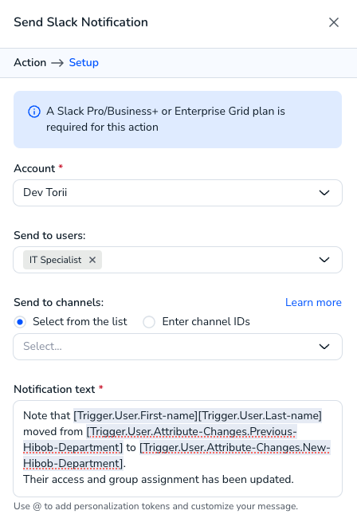
Task: Open the Learn more link
Action: click(x=313, y=302)
